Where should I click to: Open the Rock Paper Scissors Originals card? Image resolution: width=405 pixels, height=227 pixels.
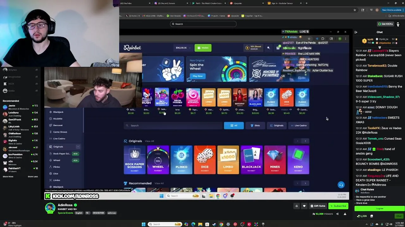pyautogui.click(x=134, y=160)
